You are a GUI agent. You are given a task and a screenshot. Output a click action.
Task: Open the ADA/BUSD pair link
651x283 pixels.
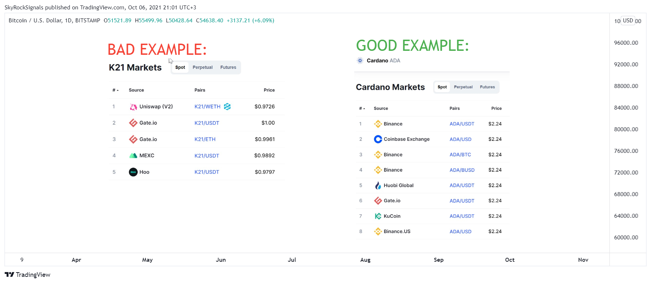pos(462,170)
